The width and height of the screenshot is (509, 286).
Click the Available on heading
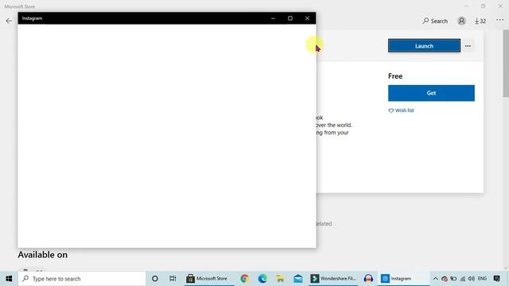(42, 255)
